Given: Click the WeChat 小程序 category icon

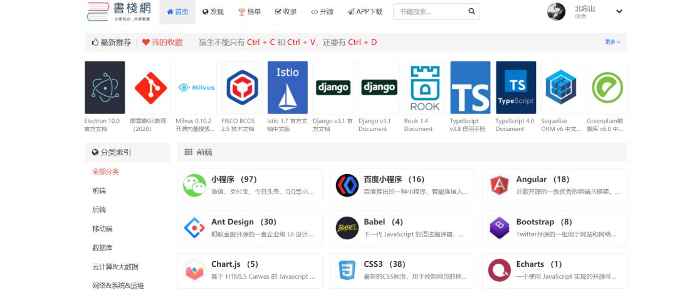Looking at the screenshot, I should pyautogui.click(x=194, y=185).
